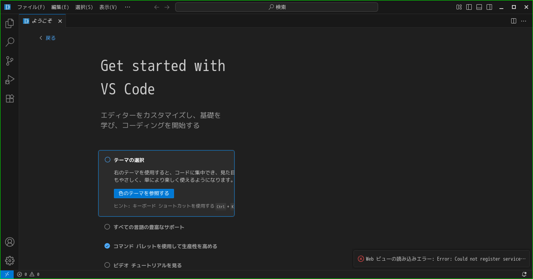Open the Accounts menu icon

[10, 242]
